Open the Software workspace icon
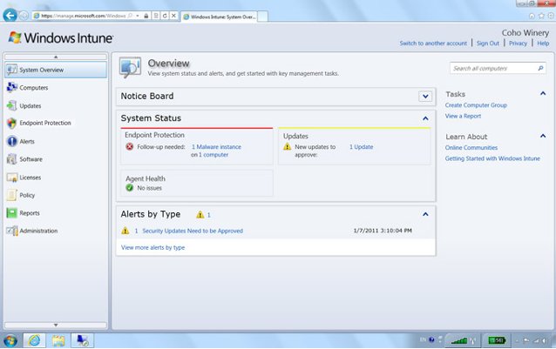Image resolution: width=556 pixels, height=349 pixels. click(x=11, y=159)
